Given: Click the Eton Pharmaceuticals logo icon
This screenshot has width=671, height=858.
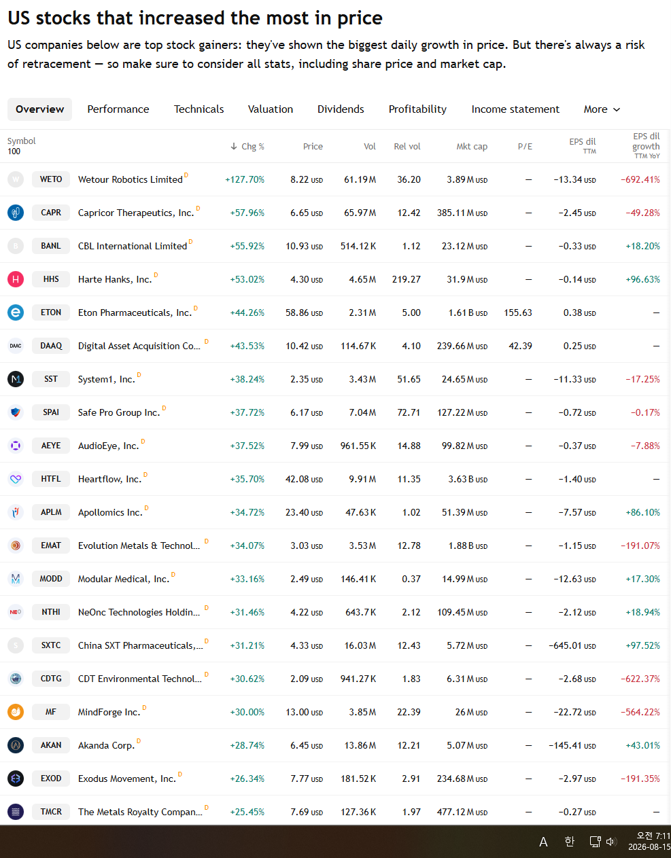Looking at the screenshot, I should pos(16,312).
